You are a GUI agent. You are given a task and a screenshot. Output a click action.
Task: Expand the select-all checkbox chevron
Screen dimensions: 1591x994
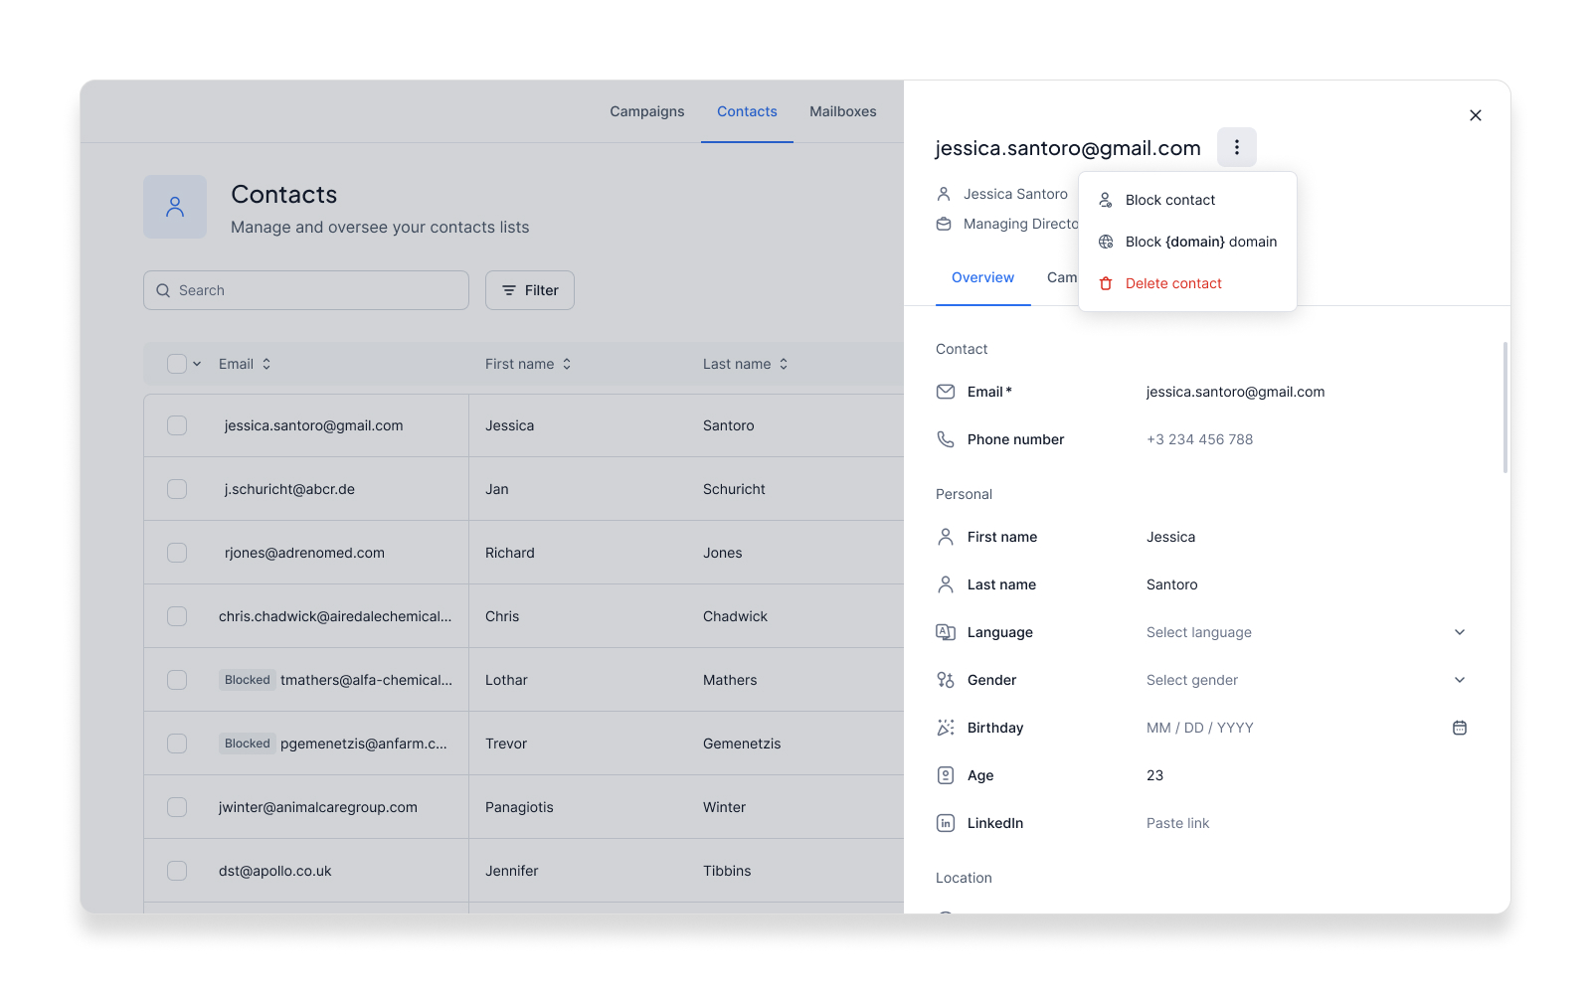click(197, 364)
